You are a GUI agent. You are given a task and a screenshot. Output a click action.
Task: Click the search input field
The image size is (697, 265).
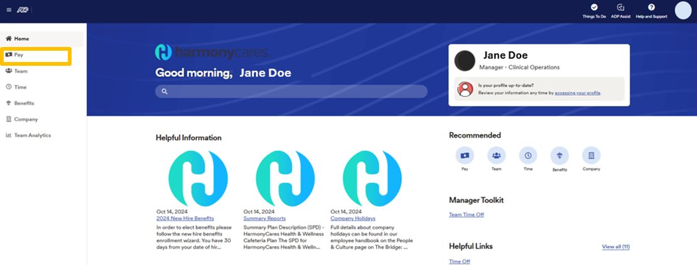coord(291,91)
